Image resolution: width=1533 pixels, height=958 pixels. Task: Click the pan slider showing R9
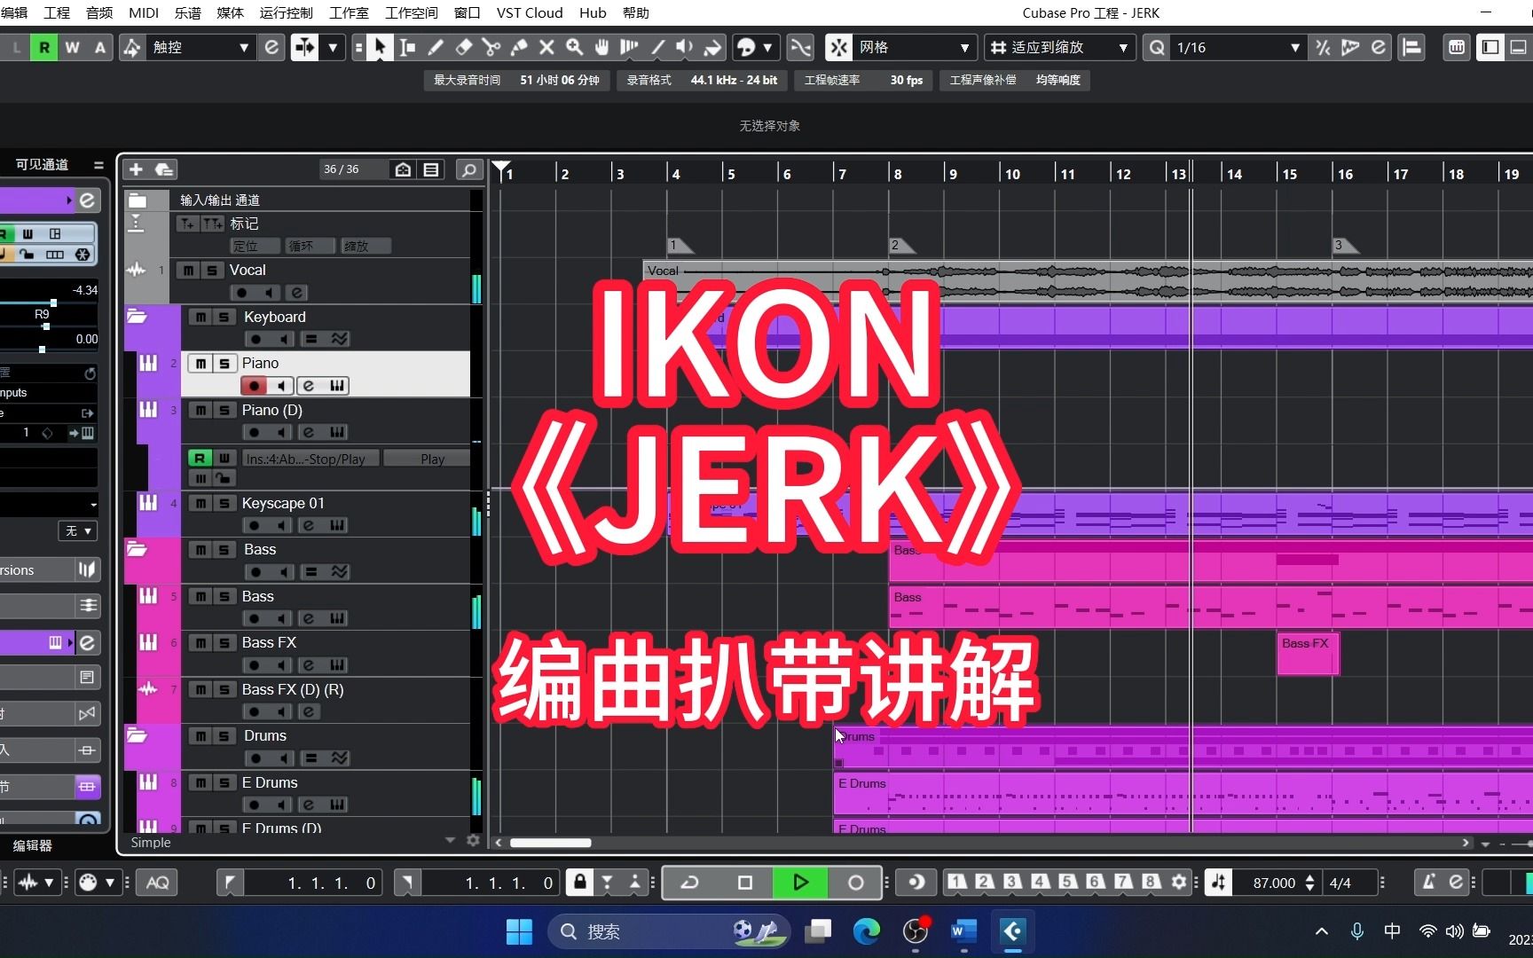point(46,326)
